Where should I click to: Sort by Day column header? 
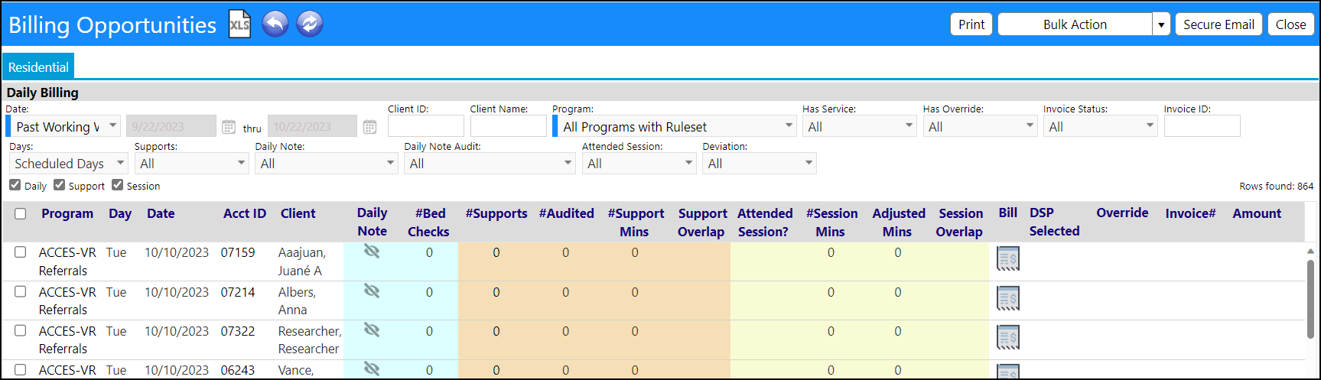coord(120,213)
